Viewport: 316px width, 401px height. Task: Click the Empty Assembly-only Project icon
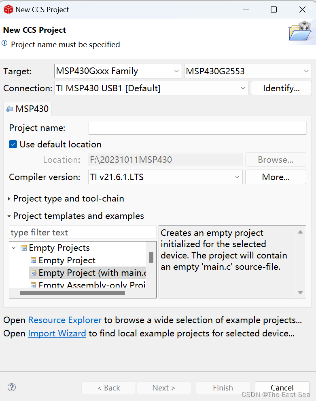click(34, 285)
